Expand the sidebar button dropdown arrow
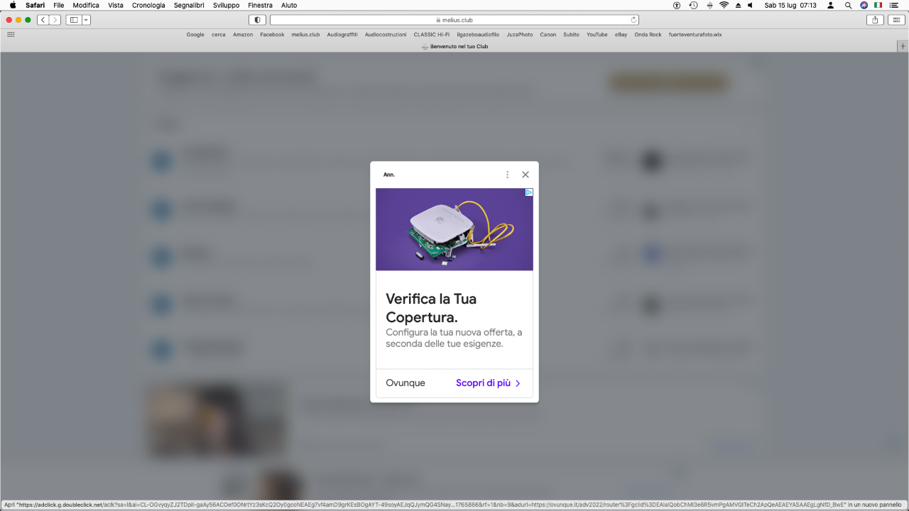This screenshot has height=511, width=909. (87, 20)
